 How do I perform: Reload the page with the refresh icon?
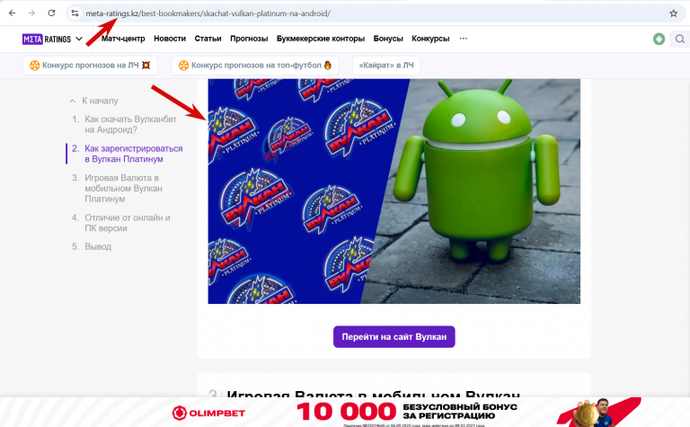(x=51, y=13)
